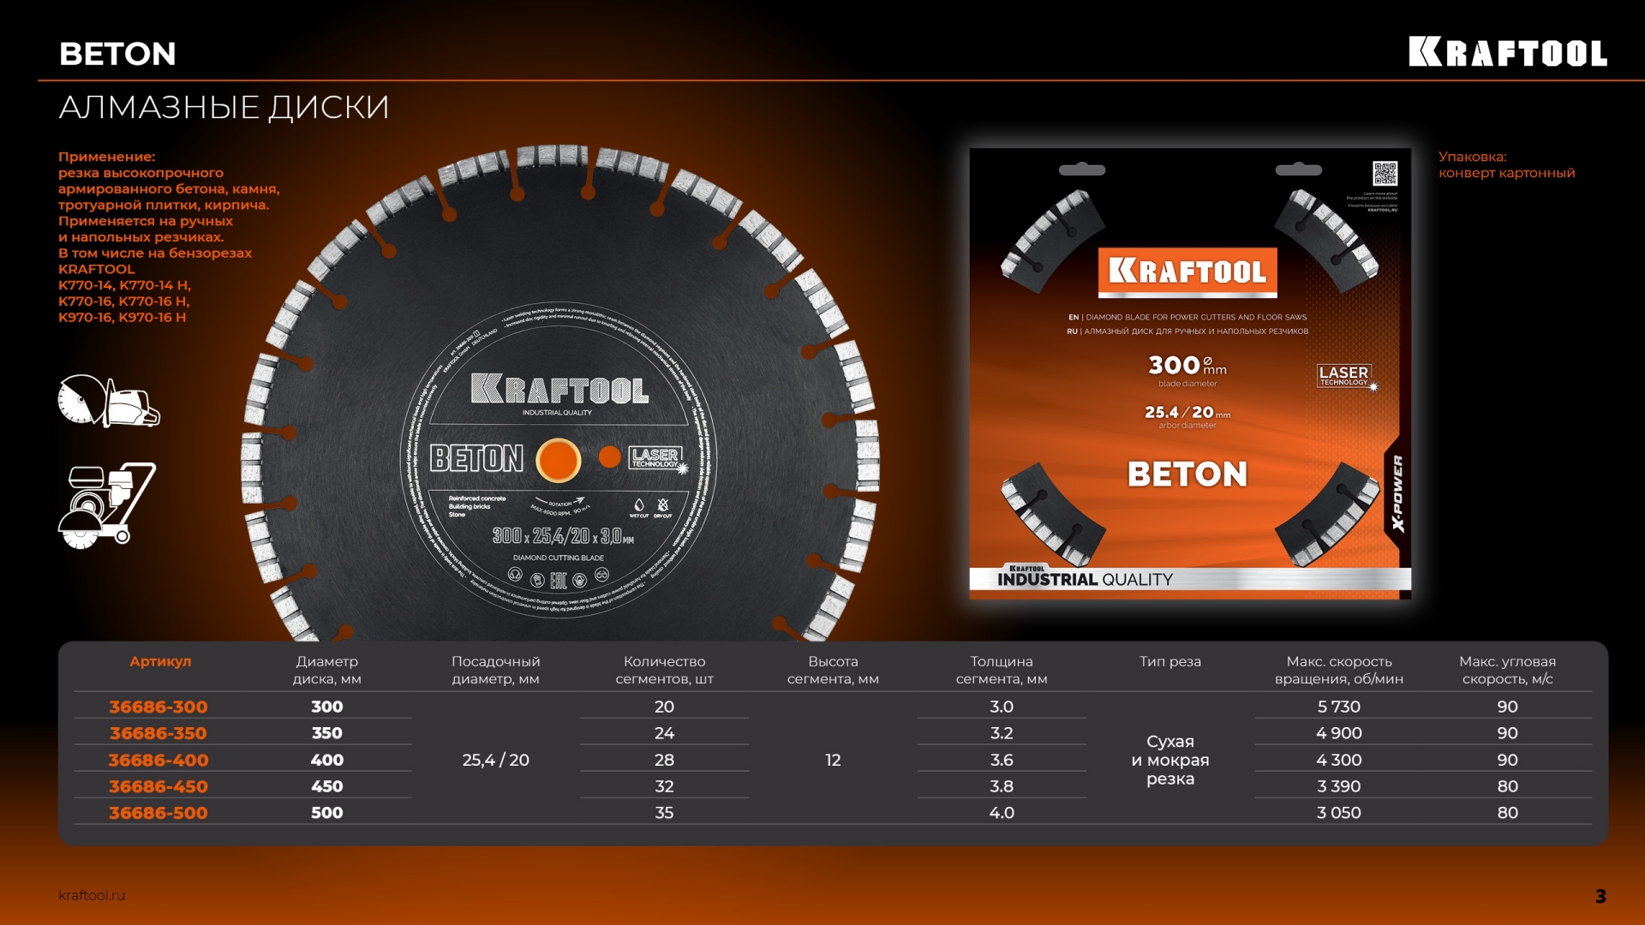Click the BETON page heading
The image size is (1645, 925).
coord(117,54)
